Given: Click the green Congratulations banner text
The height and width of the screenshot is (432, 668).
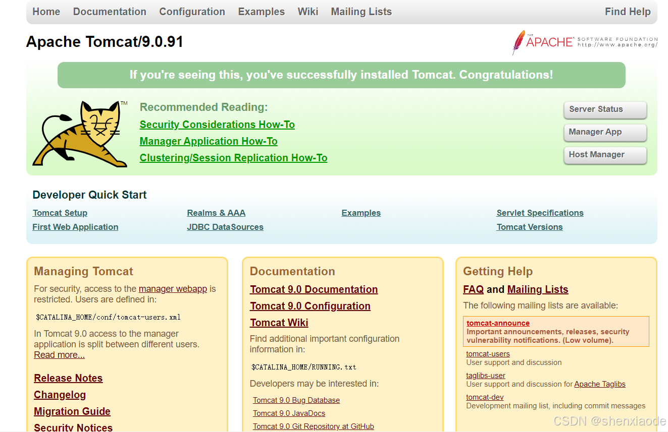Looking at the screenshot, I should [341, 75].
